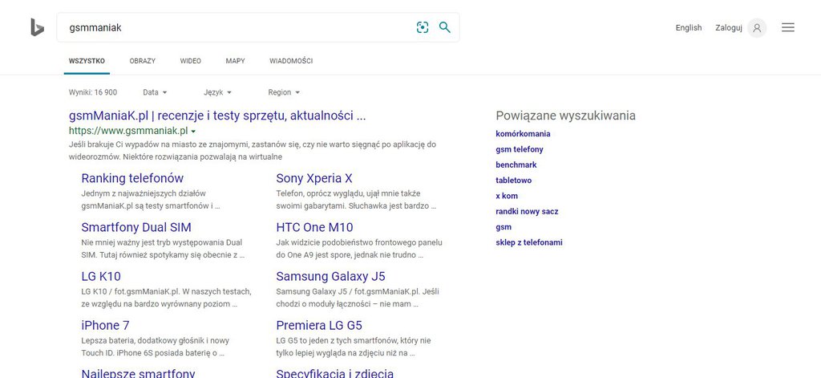Image resolution: width=821 pixels, height=378 pixels.
Task: Open visual search camera icon
Action: (423, 27)
